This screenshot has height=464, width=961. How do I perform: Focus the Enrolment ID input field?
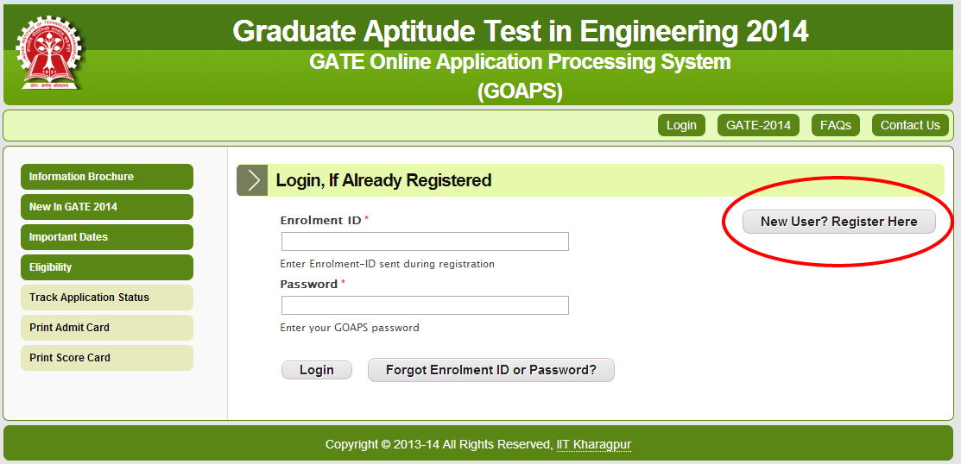pos(425,241)
